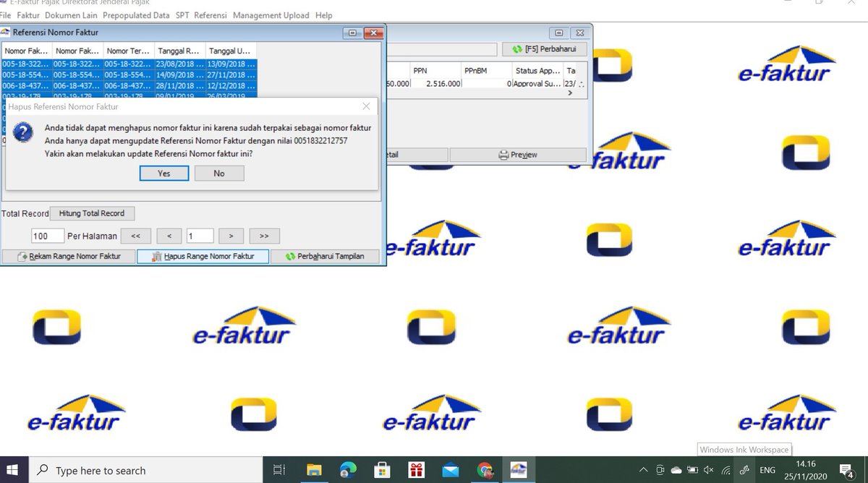Click the PPN column header
This screenshot has height=483, width=868.
click(x=435, y=71)
